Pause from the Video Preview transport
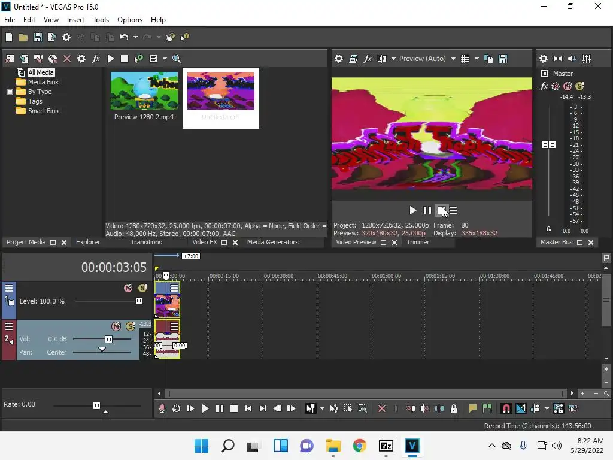The image size is (613, 460). [x=427, y=210]
